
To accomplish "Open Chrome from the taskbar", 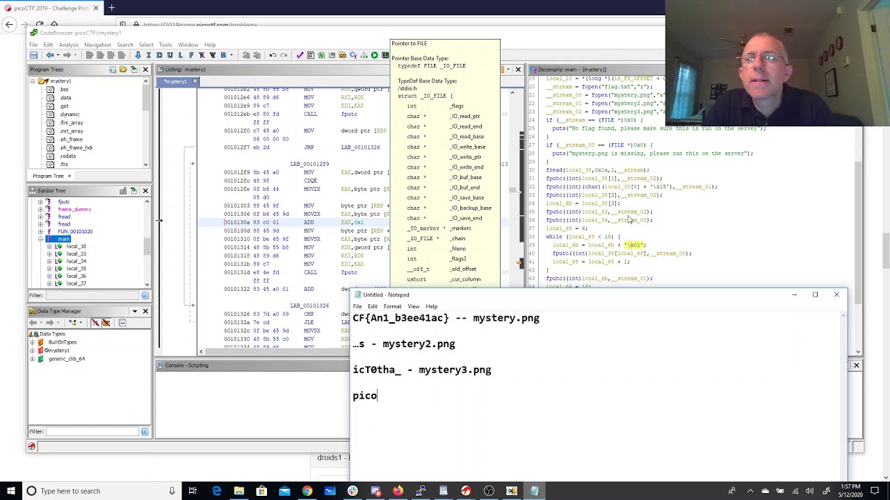I will pos(307,491).
